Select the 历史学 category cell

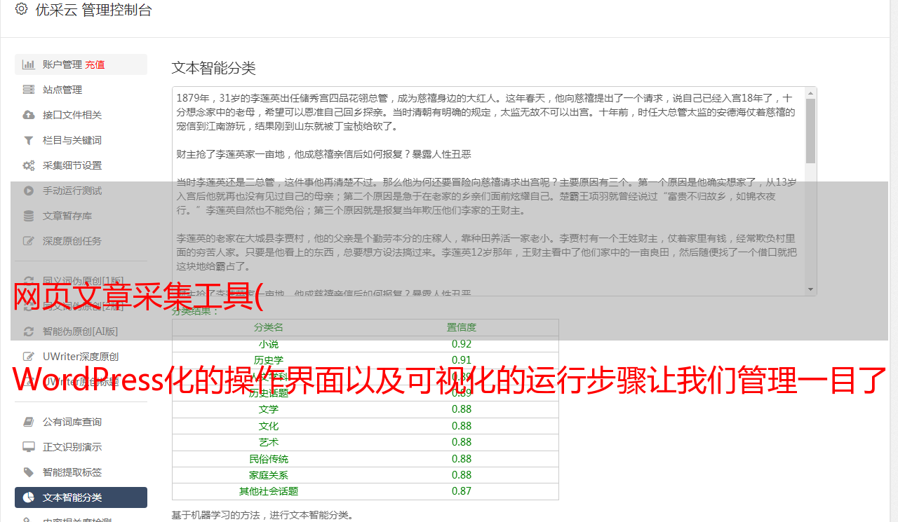(269, 360)
